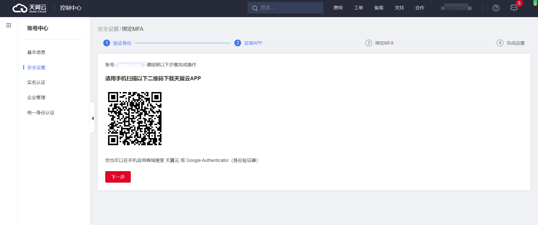Screen dimensions: 538x225
Task: Click the step 3 circle icon
Action: click(x=369, y=43)
